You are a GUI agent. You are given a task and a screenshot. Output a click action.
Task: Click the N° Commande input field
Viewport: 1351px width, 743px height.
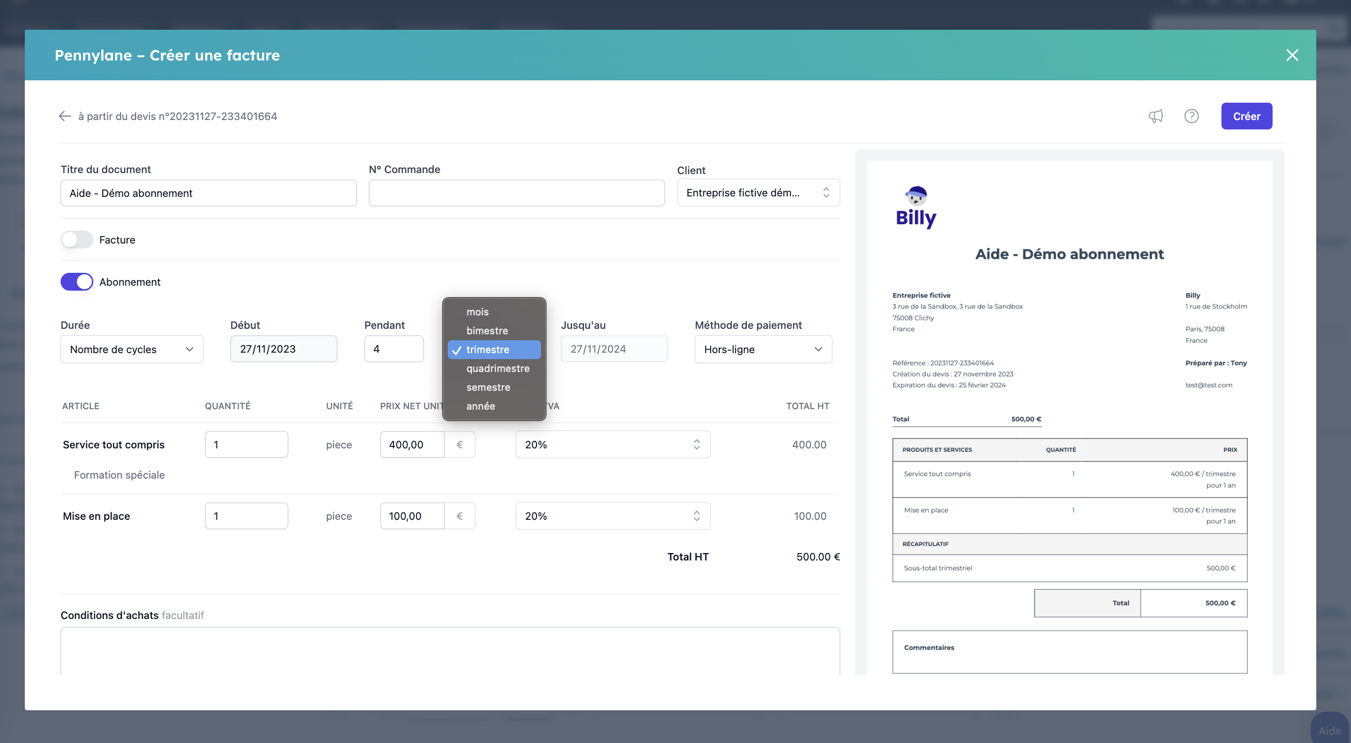(517, 193)
